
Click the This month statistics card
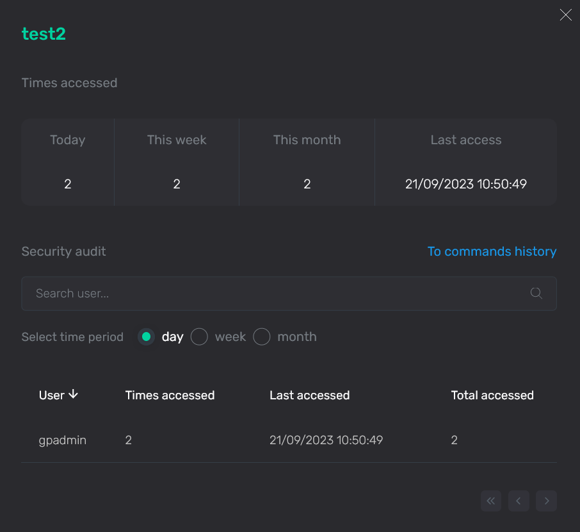307,162
